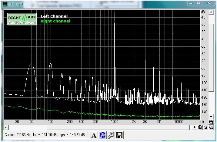Click the Cursor frequency readout field
The height and width of the screenshot is (142, 217).
click(45, 135)
